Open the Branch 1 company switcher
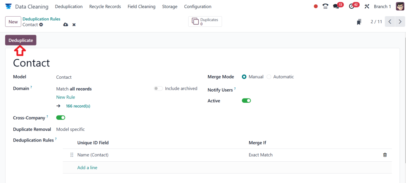The width and height of the screenshot is (406, 183). pyautogui.click(x=382, y=6)
